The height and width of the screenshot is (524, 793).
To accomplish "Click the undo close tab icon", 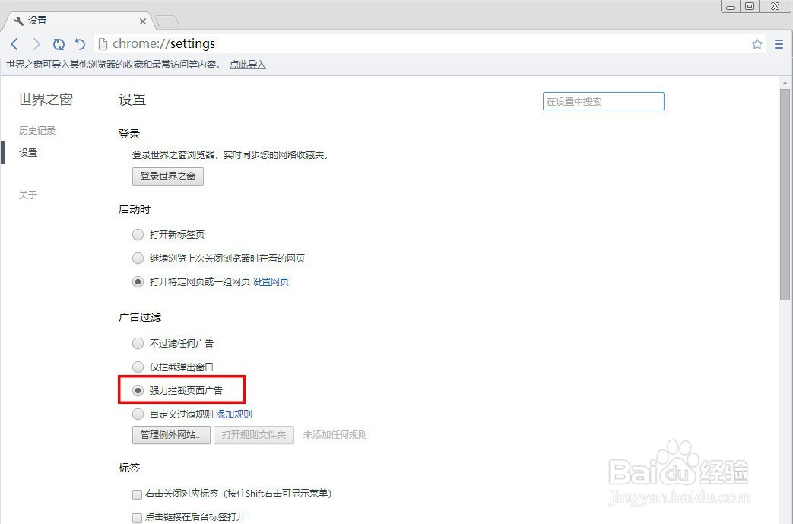I will [x=80, y=44].
